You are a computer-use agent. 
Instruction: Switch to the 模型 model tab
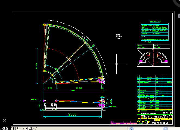point(5,129)
